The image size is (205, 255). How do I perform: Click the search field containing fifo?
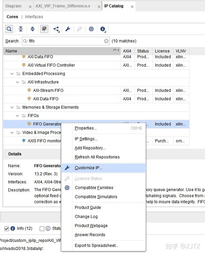coord(66,41)
